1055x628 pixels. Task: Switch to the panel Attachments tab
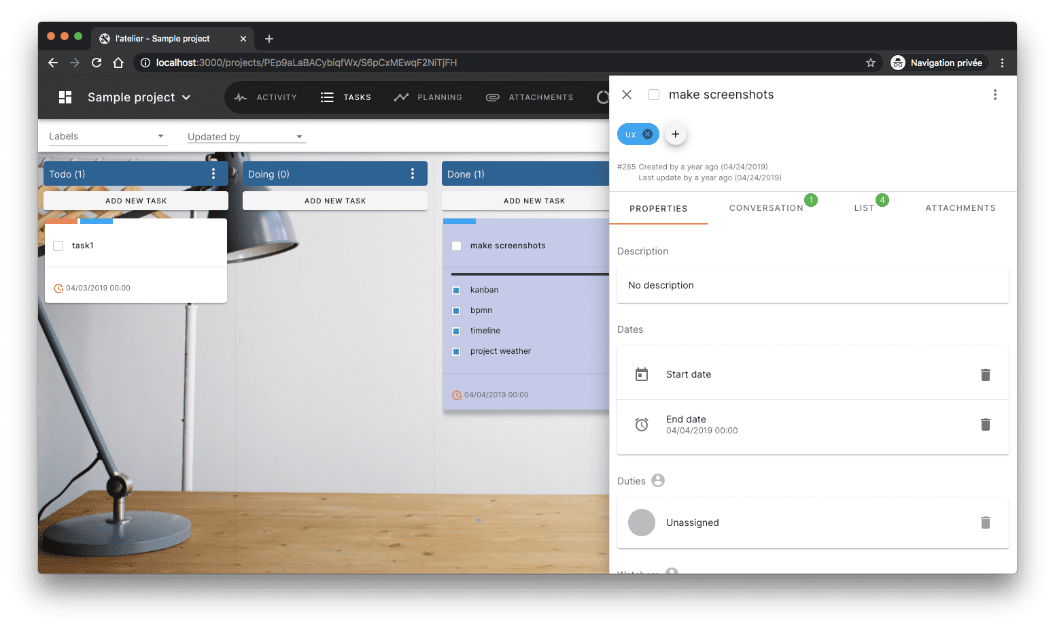pos(961,208)
